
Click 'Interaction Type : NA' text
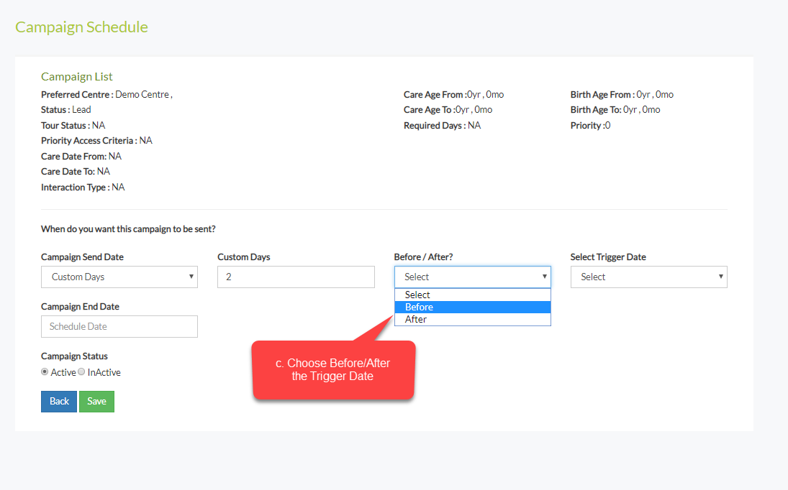pos(83,187)
